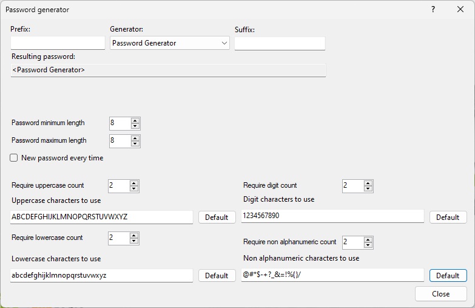Reset uppercase characters with Default button
Viewport: 475px width, 308px height.
217,217
